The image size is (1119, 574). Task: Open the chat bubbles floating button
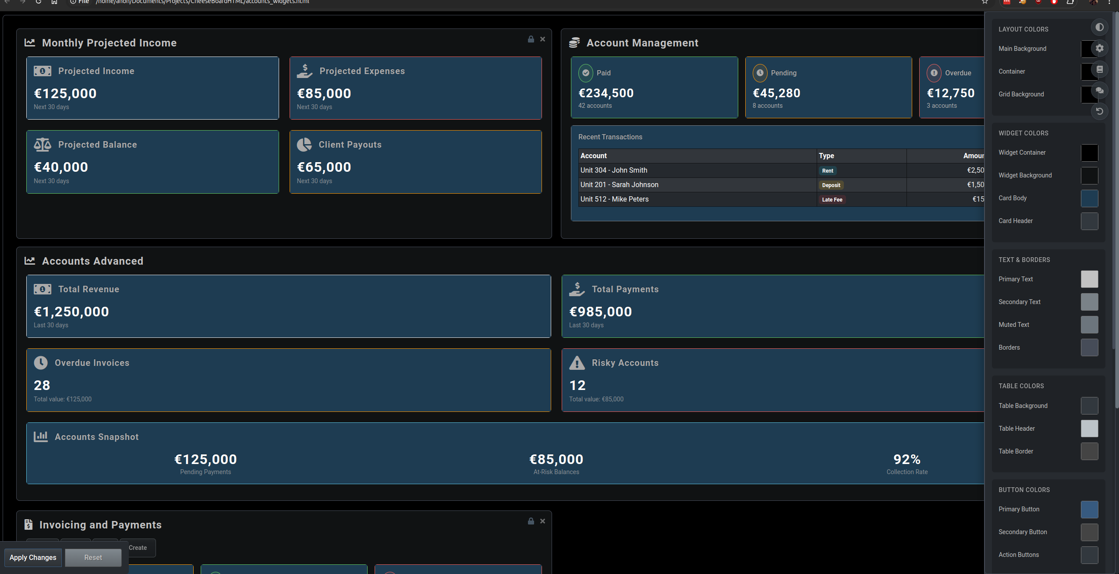point(1099,90)
